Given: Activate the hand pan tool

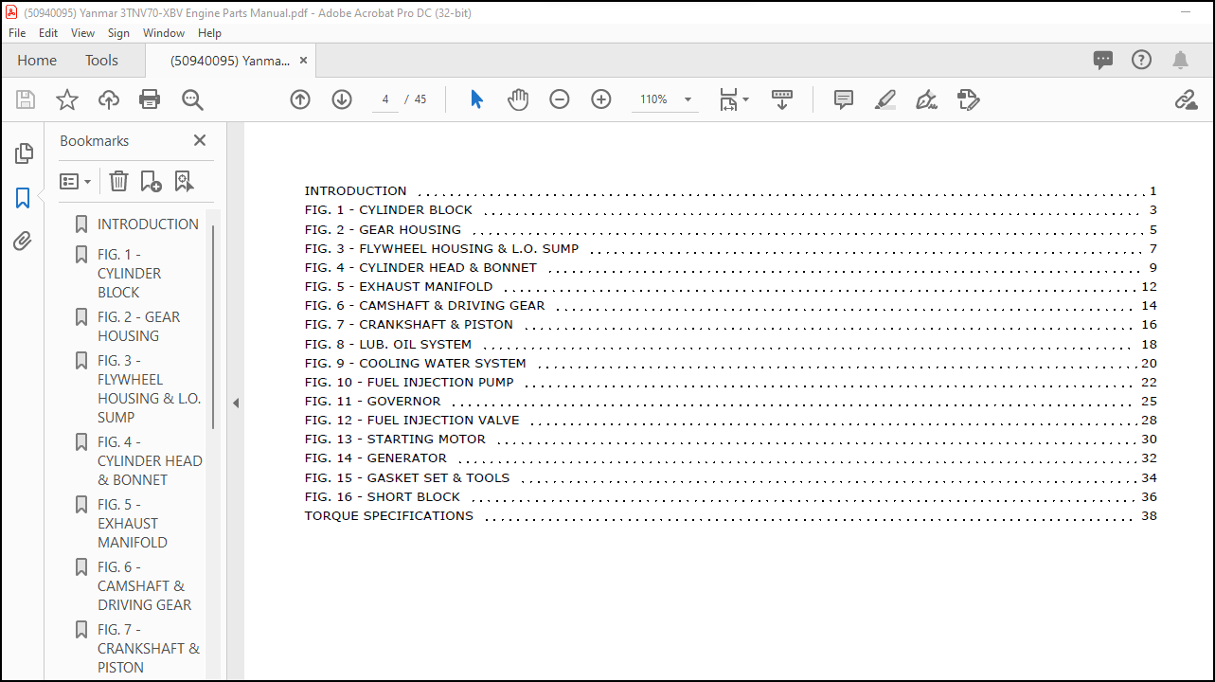Looking at the screenshot, I should pyautogui.click(x=518, y=99).
